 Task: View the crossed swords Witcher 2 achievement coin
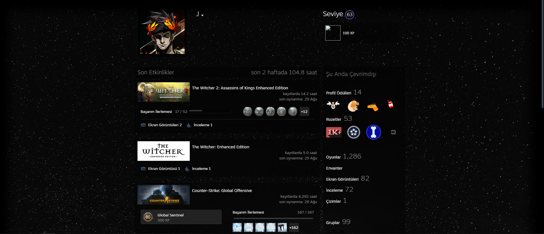(259, 111)
